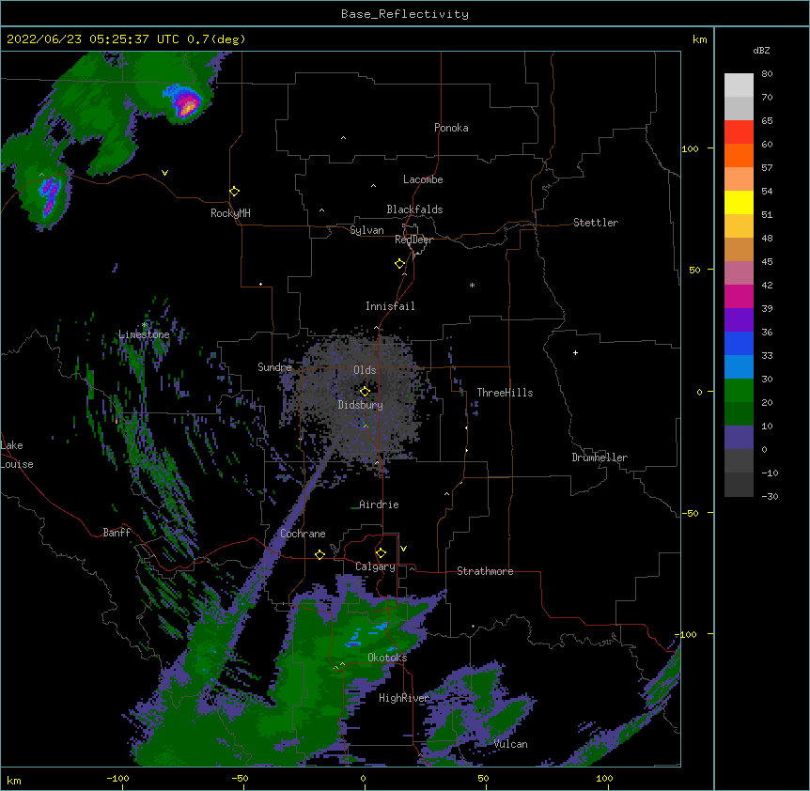Click the Olds town label
This screenshot has height=791, width=810.
click(365, 370)
